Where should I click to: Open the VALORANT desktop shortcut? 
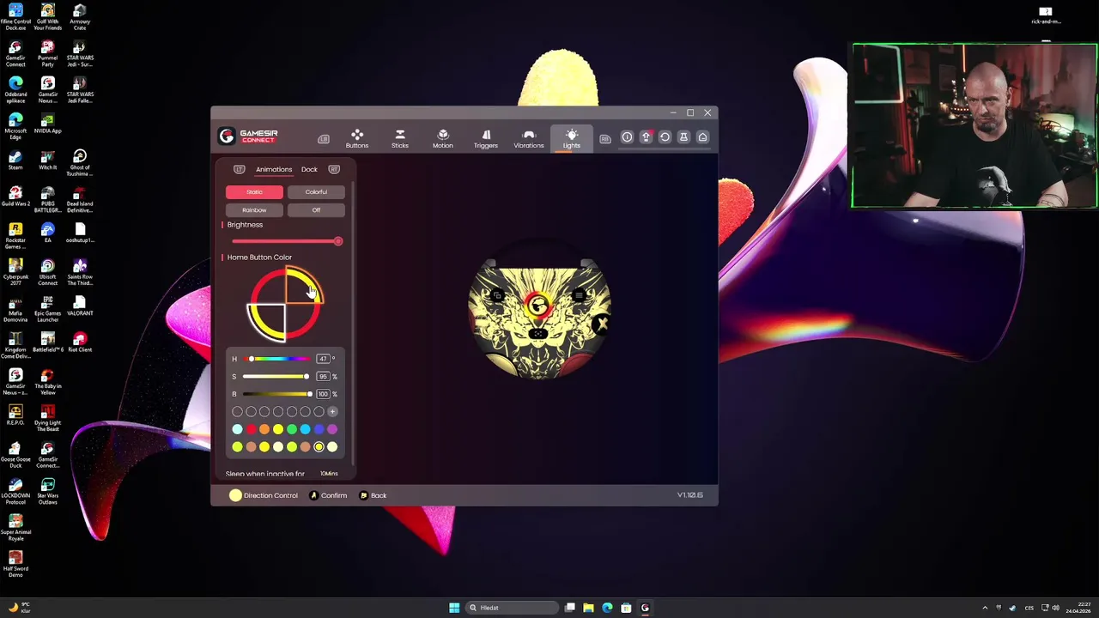tap(79, 306)
